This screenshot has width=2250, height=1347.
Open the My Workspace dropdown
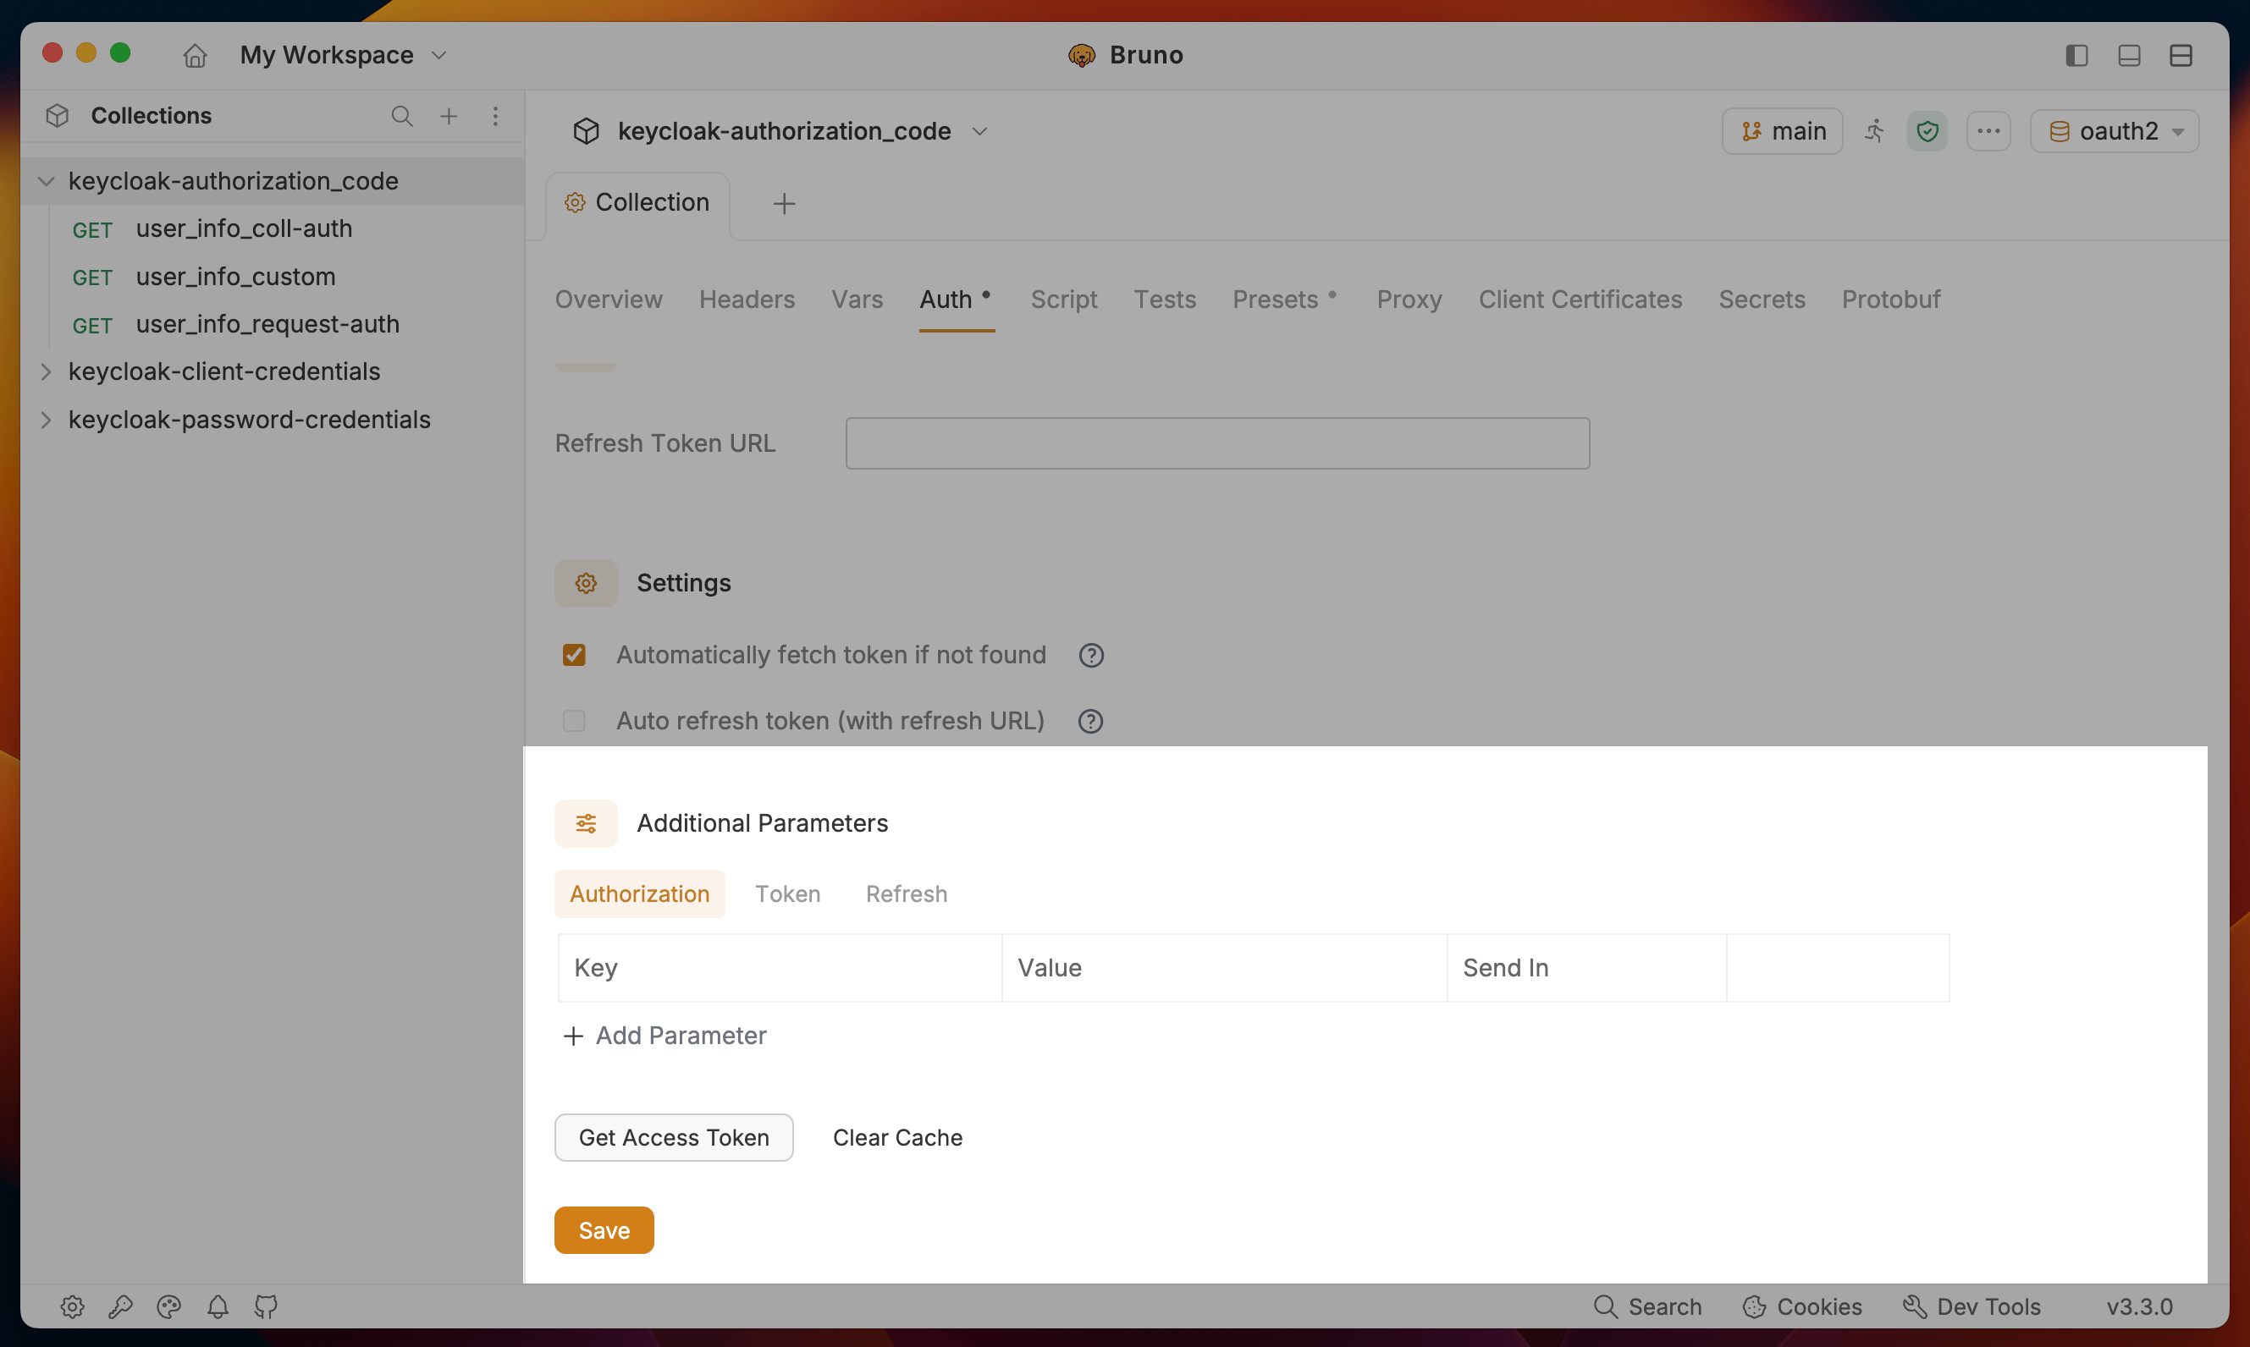[x=343, y=55]
